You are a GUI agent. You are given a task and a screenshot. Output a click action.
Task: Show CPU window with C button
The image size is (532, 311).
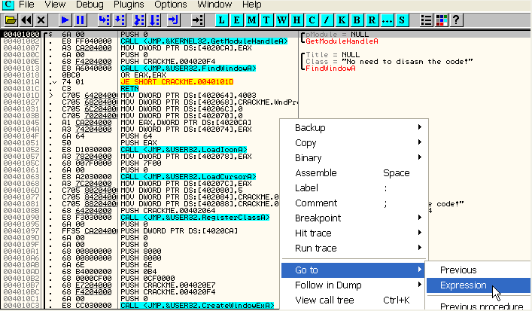(x=312, y=20)
